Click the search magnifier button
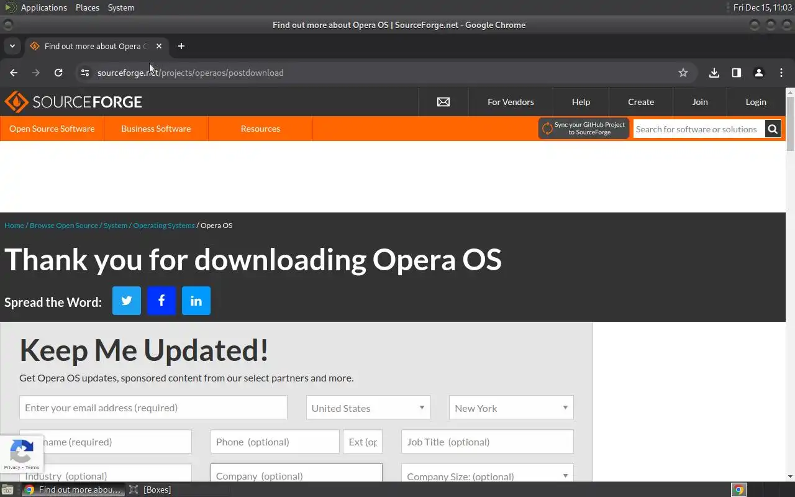 pos(773,129)
